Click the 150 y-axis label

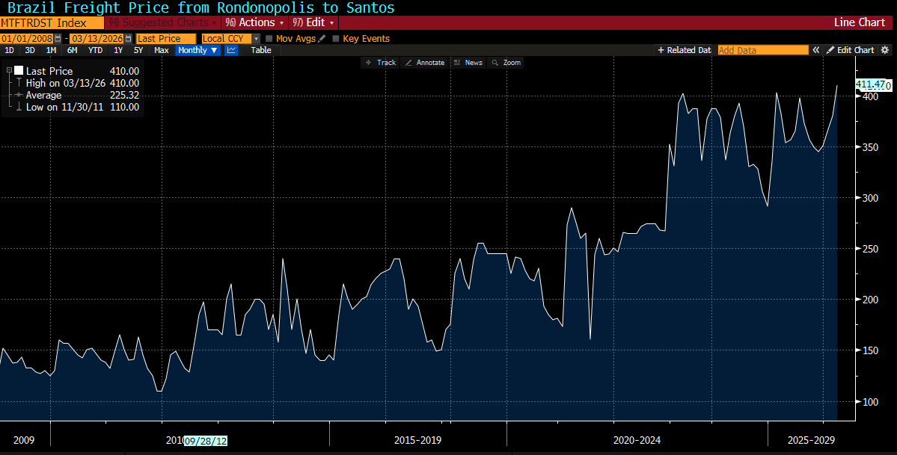pos(870,350)
